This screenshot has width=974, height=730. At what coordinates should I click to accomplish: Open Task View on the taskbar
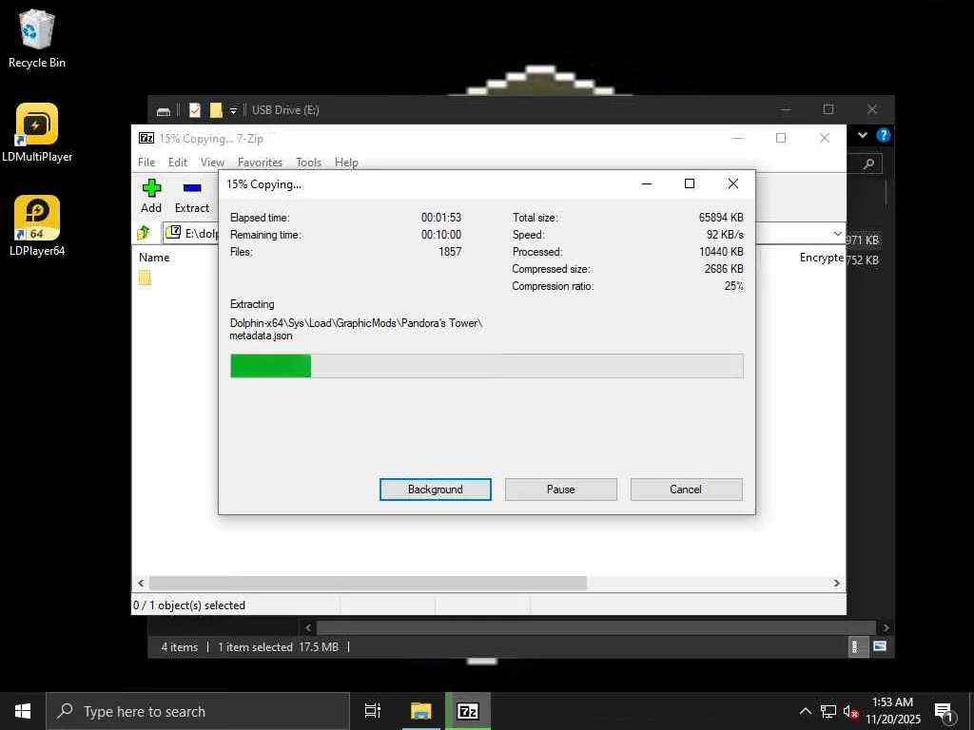tap(373, 711)
